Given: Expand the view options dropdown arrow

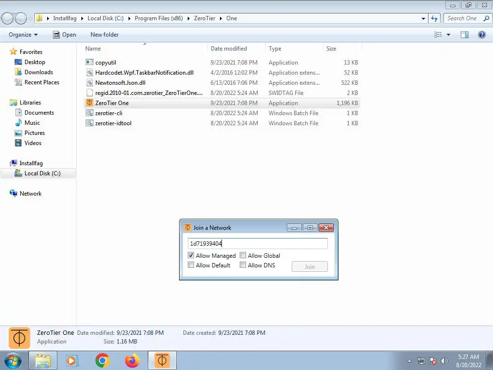Looking at the screenshot, I should (x=448, y=35).
